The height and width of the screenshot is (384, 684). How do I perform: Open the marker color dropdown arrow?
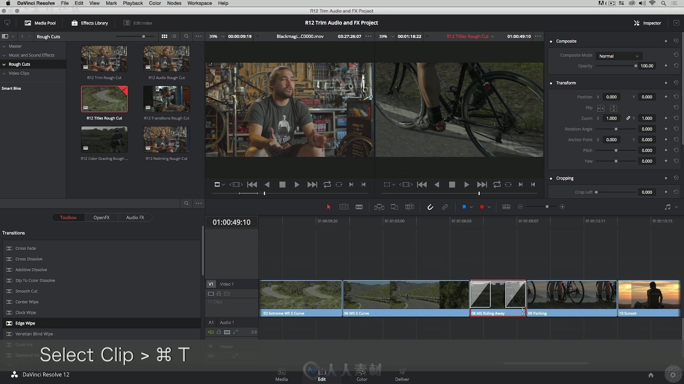point(489,207)
